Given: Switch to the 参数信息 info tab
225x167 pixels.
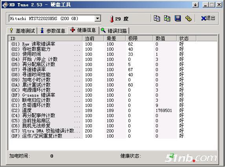Looking at the screenshot, I should (x=53, y=31).
